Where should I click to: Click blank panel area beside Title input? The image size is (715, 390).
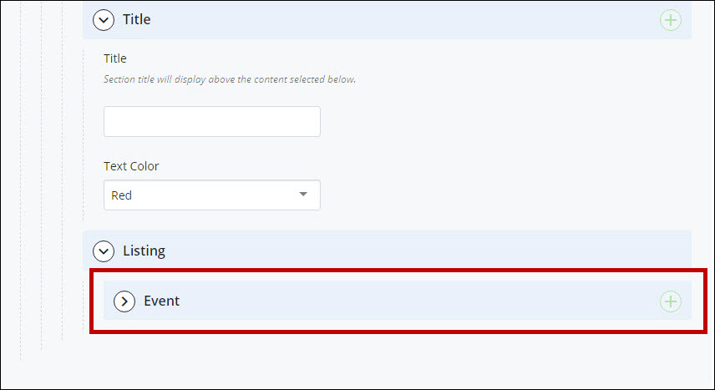502,121
